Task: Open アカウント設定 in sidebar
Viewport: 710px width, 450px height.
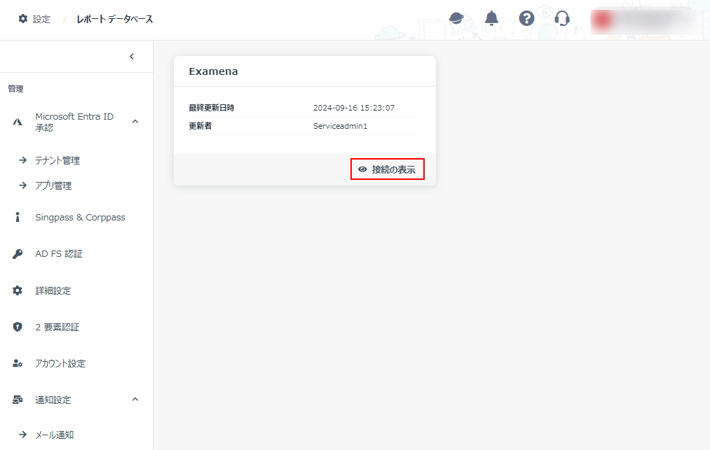Action: (x=60, y=363)
